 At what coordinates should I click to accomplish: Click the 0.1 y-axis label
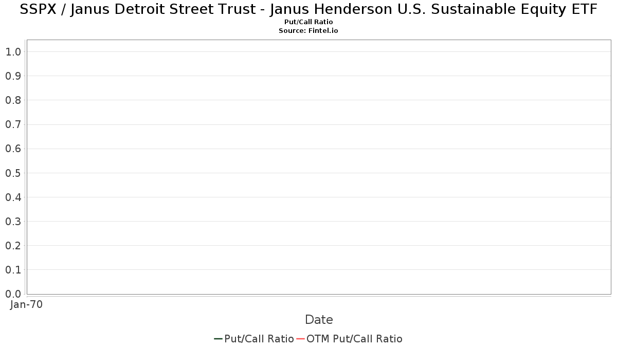[x=13, y=270]
